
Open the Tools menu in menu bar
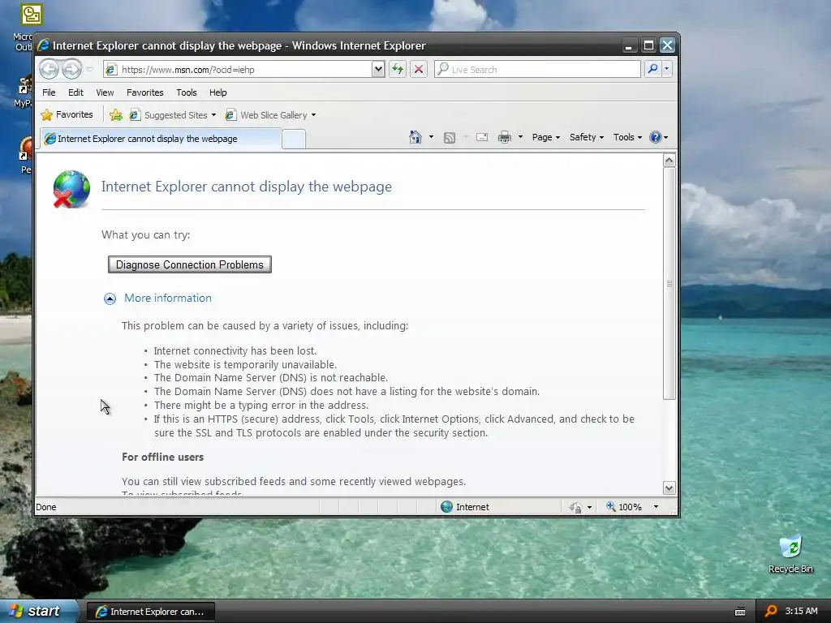click(x=187, y=92)
